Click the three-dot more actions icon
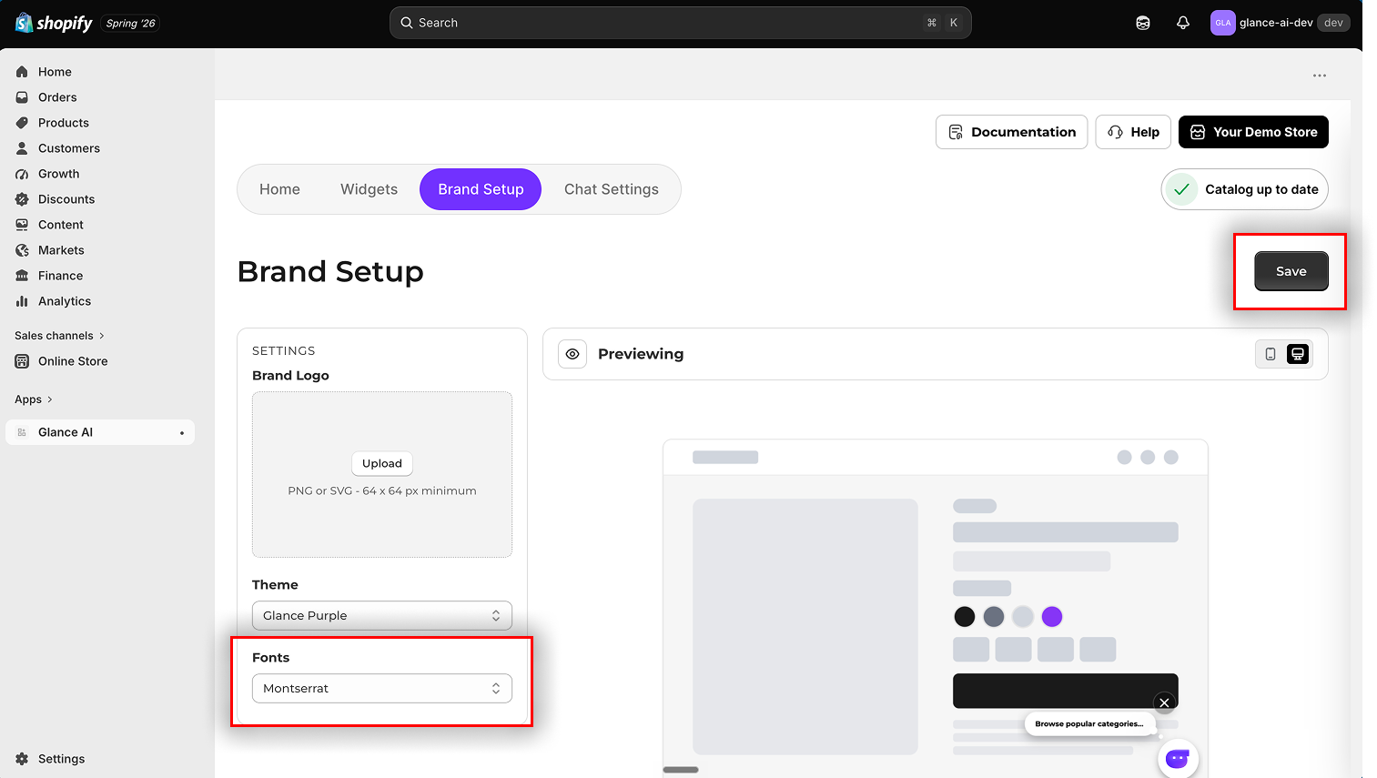This screenshot has width=1377, height=778. (x=1320, y=76)
